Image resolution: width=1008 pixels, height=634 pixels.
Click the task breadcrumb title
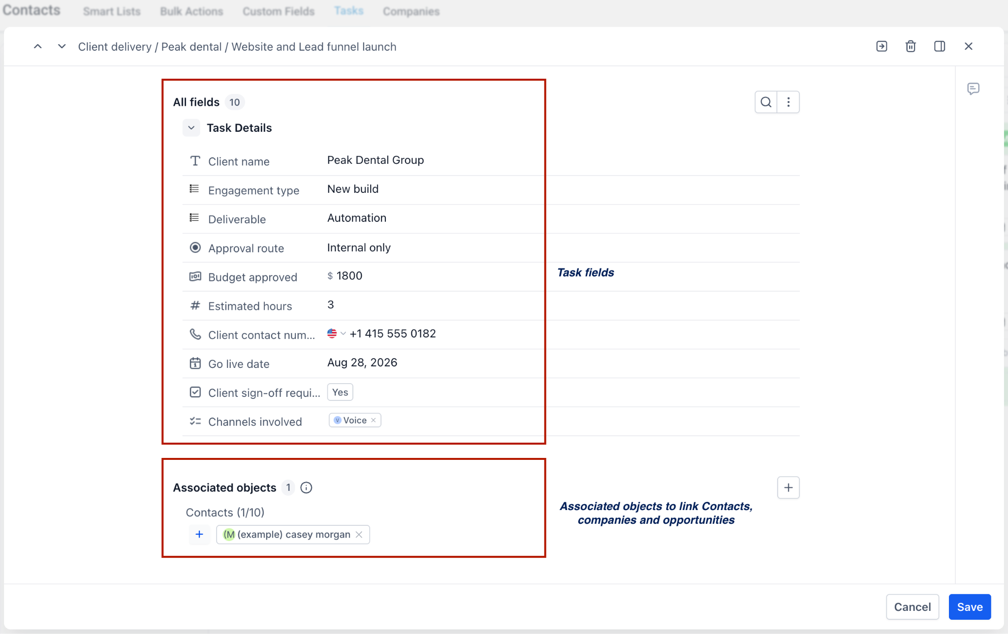pos(237,47)
